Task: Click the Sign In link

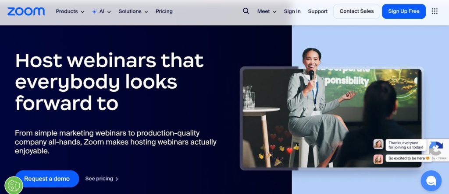Action: [292, 11]
